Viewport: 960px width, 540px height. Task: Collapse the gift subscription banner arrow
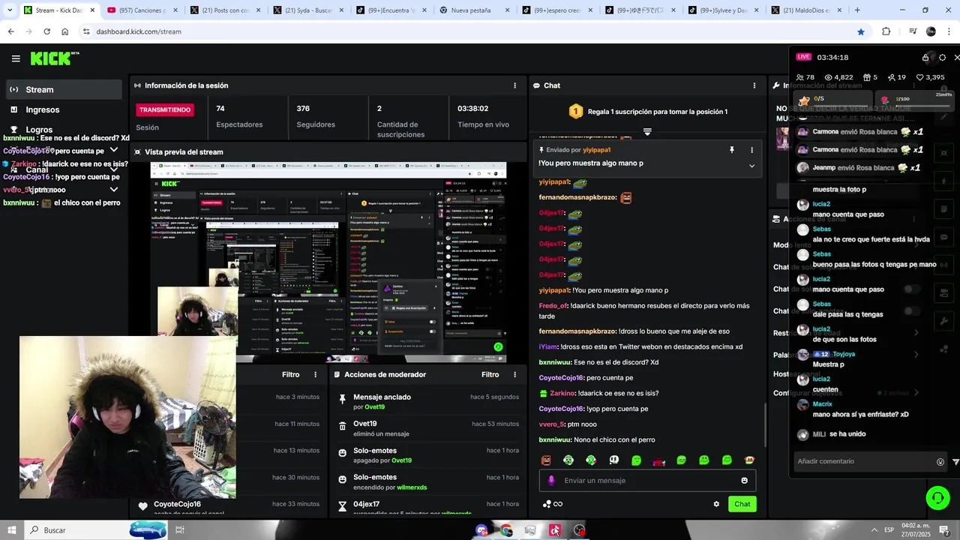pyautogui.click(x=647, y=131)
